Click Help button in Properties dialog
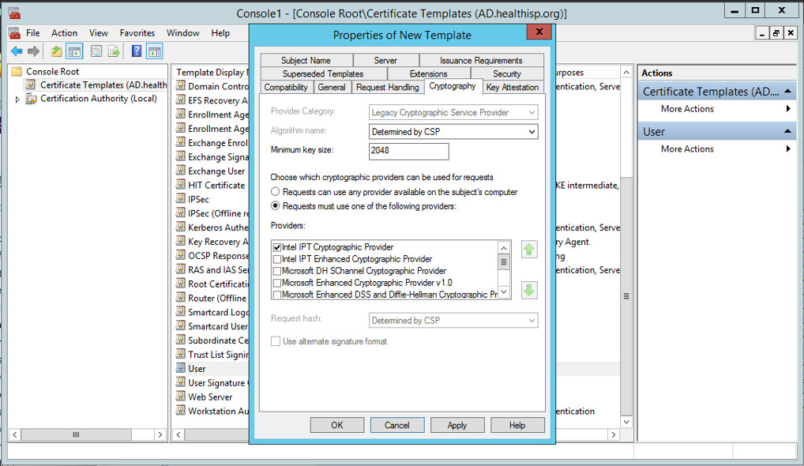 pos(517,425)
